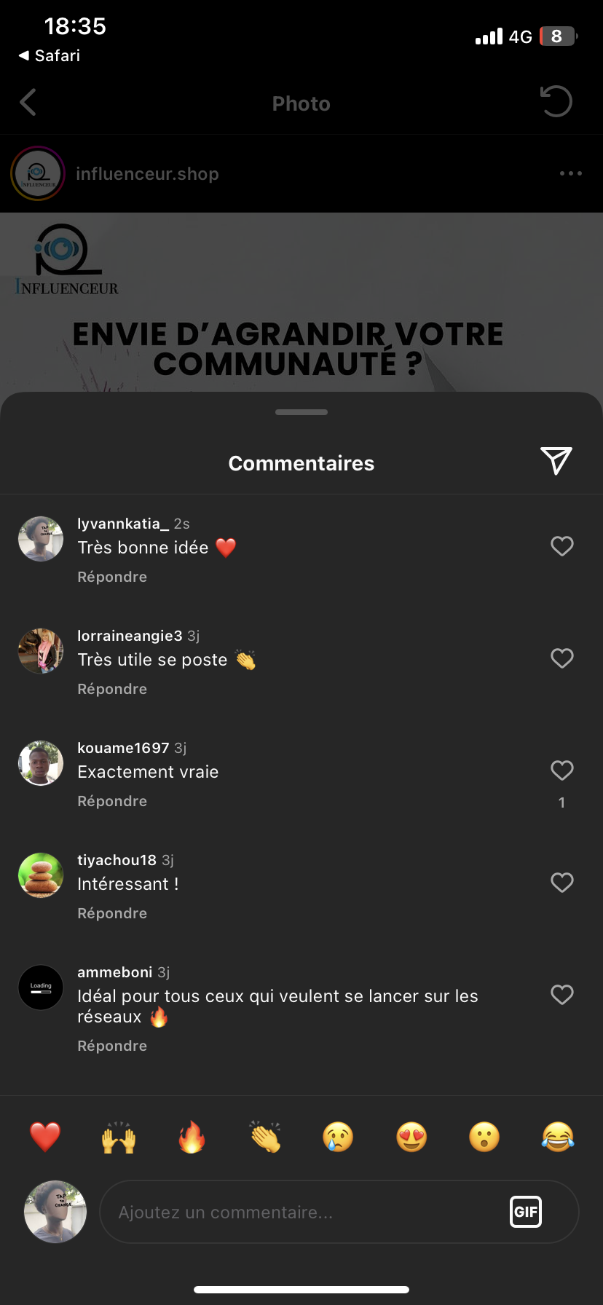This screenshot has height=1305, width=603.
Task: Tap the share paper-plane icon
Action: [x=556, y=461]
